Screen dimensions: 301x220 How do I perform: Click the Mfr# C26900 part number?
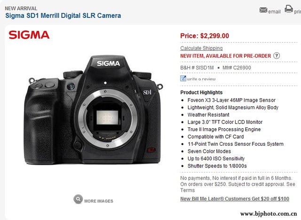[237, 68]
